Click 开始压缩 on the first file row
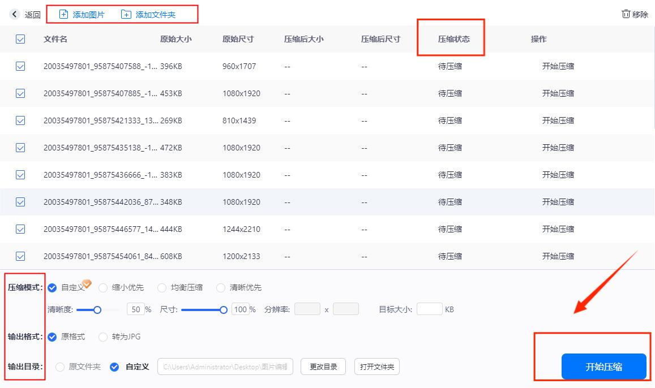The image size is (655, 388). coord(558,66)
